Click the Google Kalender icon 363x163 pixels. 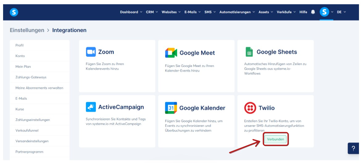click(171, 108)
